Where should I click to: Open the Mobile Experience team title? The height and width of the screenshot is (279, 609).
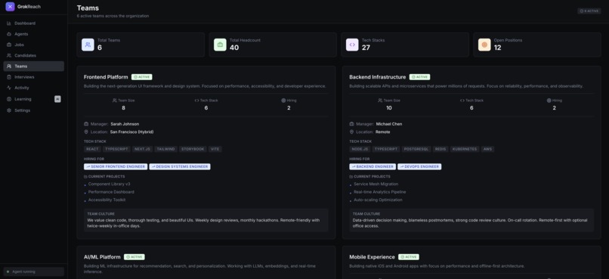click(372, 257)
